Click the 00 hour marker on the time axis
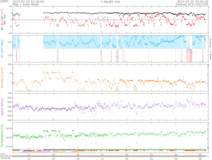The width and height of the screenshot is (212, 160). point(127,154)
